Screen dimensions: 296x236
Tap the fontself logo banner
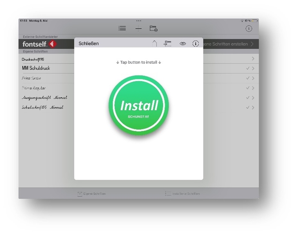click(39, 44)
